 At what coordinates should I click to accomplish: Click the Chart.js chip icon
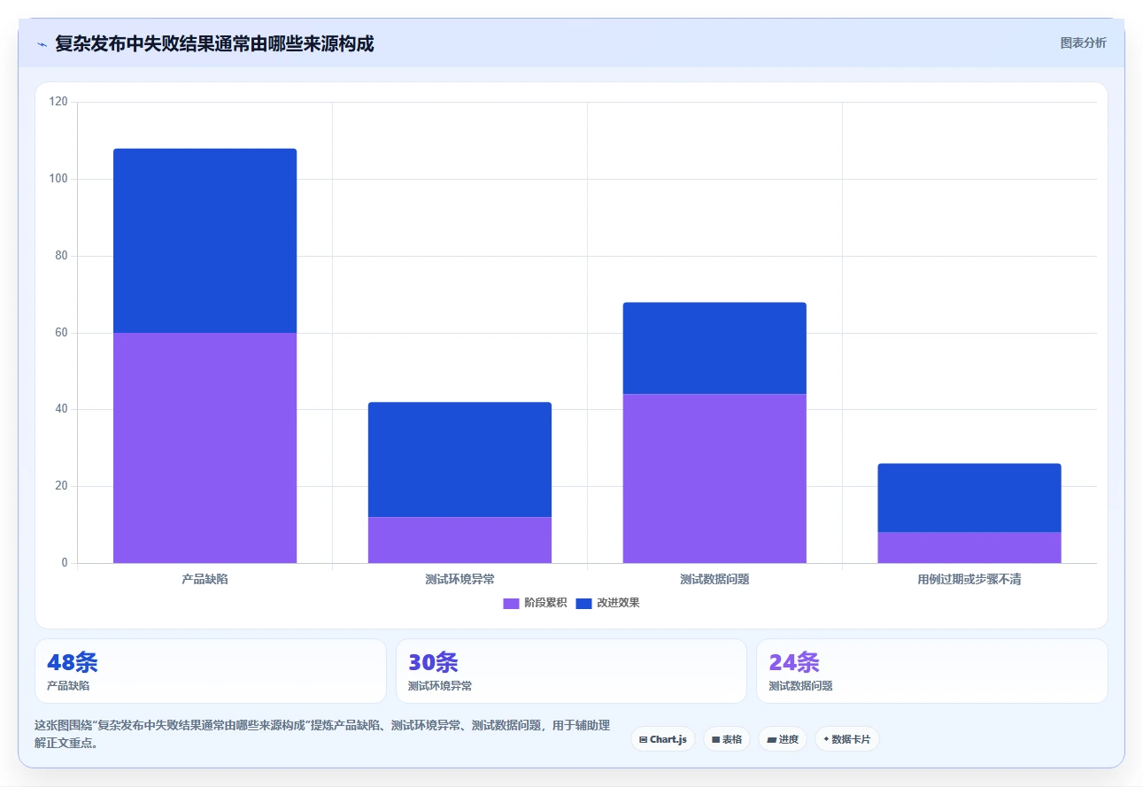pyautogui.click(x=643, y=739)
